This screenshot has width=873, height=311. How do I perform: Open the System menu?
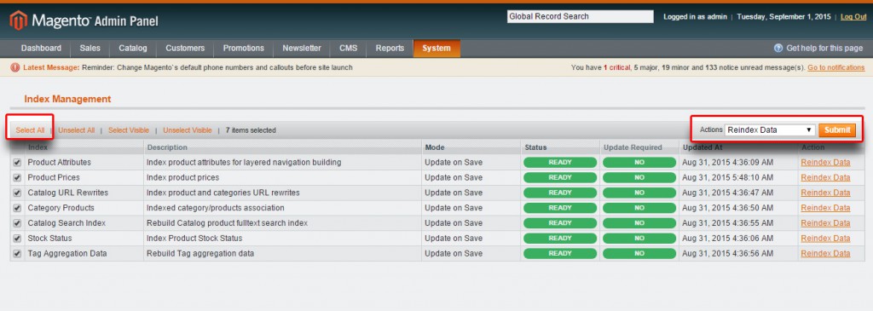[436, 49]
